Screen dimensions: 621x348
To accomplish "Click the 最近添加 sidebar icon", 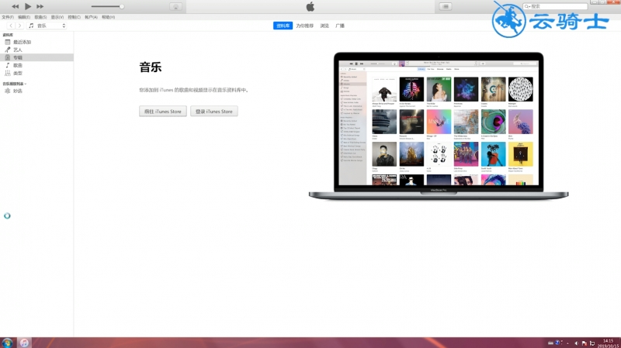I will [x=7, y=42].
